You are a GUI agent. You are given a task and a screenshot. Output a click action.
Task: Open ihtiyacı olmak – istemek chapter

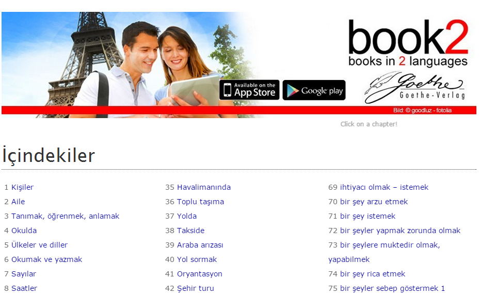[384, 187]
